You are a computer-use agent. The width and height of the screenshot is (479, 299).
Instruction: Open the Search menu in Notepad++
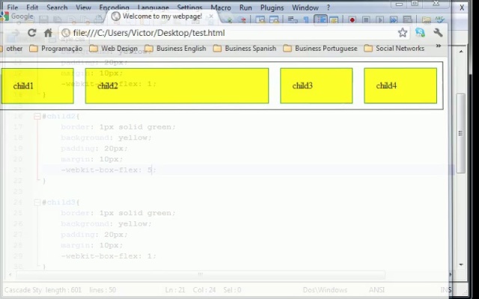click(x=57, y=7)
